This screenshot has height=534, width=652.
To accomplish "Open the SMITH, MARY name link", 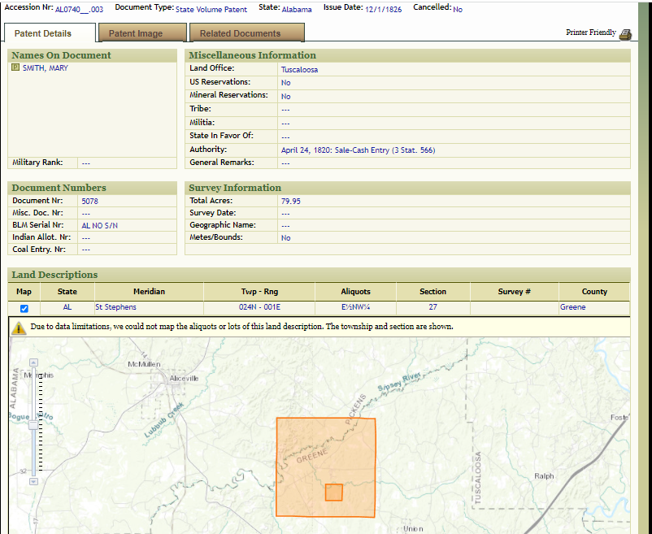I will point(46,68).
